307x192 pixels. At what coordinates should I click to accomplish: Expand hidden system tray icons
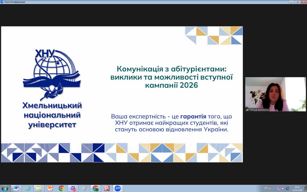point(274,188)
